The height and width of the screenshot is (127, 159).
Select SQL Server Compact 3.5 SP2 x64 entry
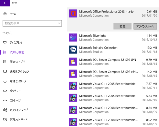click(113, 74)
